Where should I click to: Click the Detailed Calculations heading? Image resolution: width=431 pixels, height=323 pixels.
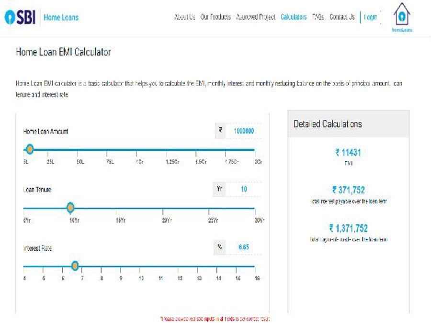click(x=328, y=124)
